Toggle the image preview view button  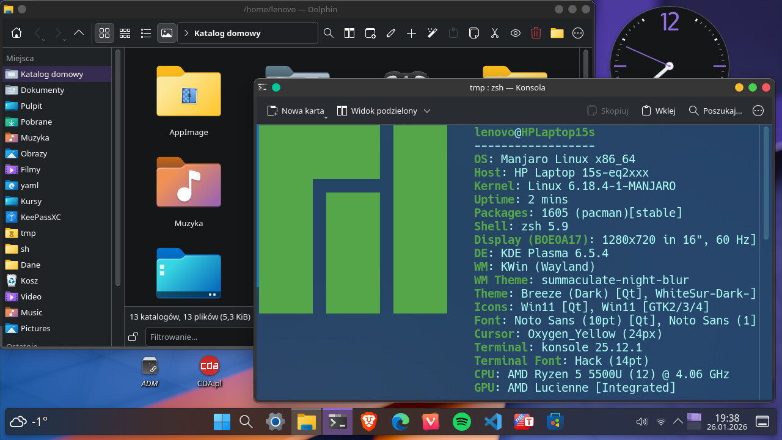point(166,33)
